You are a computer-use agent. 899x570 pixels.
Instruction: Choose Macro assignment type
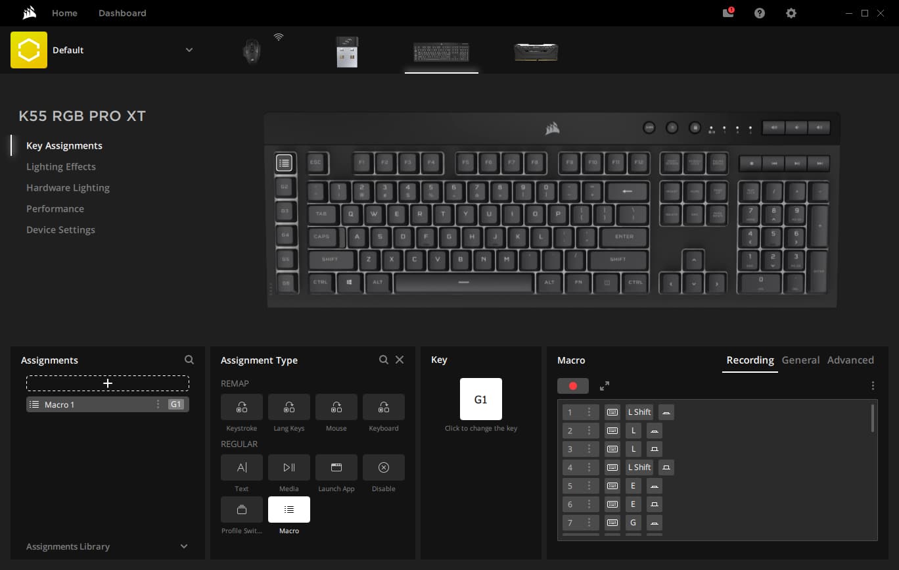tap(289, 510)
